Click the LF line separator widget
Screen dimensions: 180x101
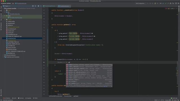pyautogui.click(x=159, y=100)
